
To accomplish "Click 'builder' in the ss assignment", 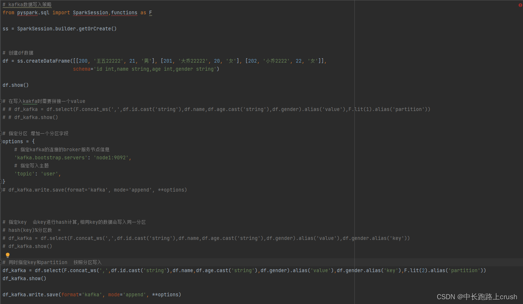I will point(66,29).
